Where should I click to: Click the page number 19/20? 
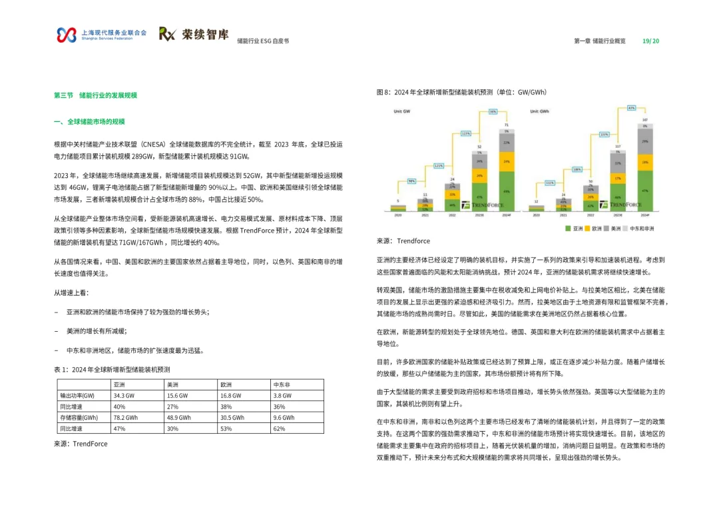650,41
